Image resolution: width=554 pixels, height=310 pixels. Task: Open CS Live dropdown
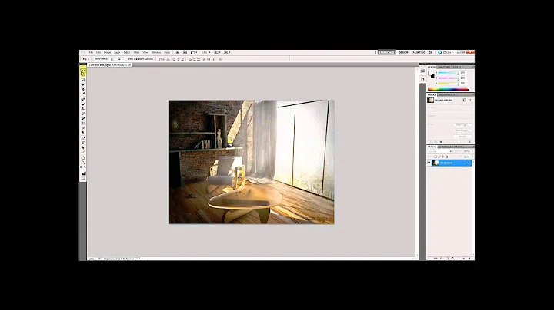(446, 52)
